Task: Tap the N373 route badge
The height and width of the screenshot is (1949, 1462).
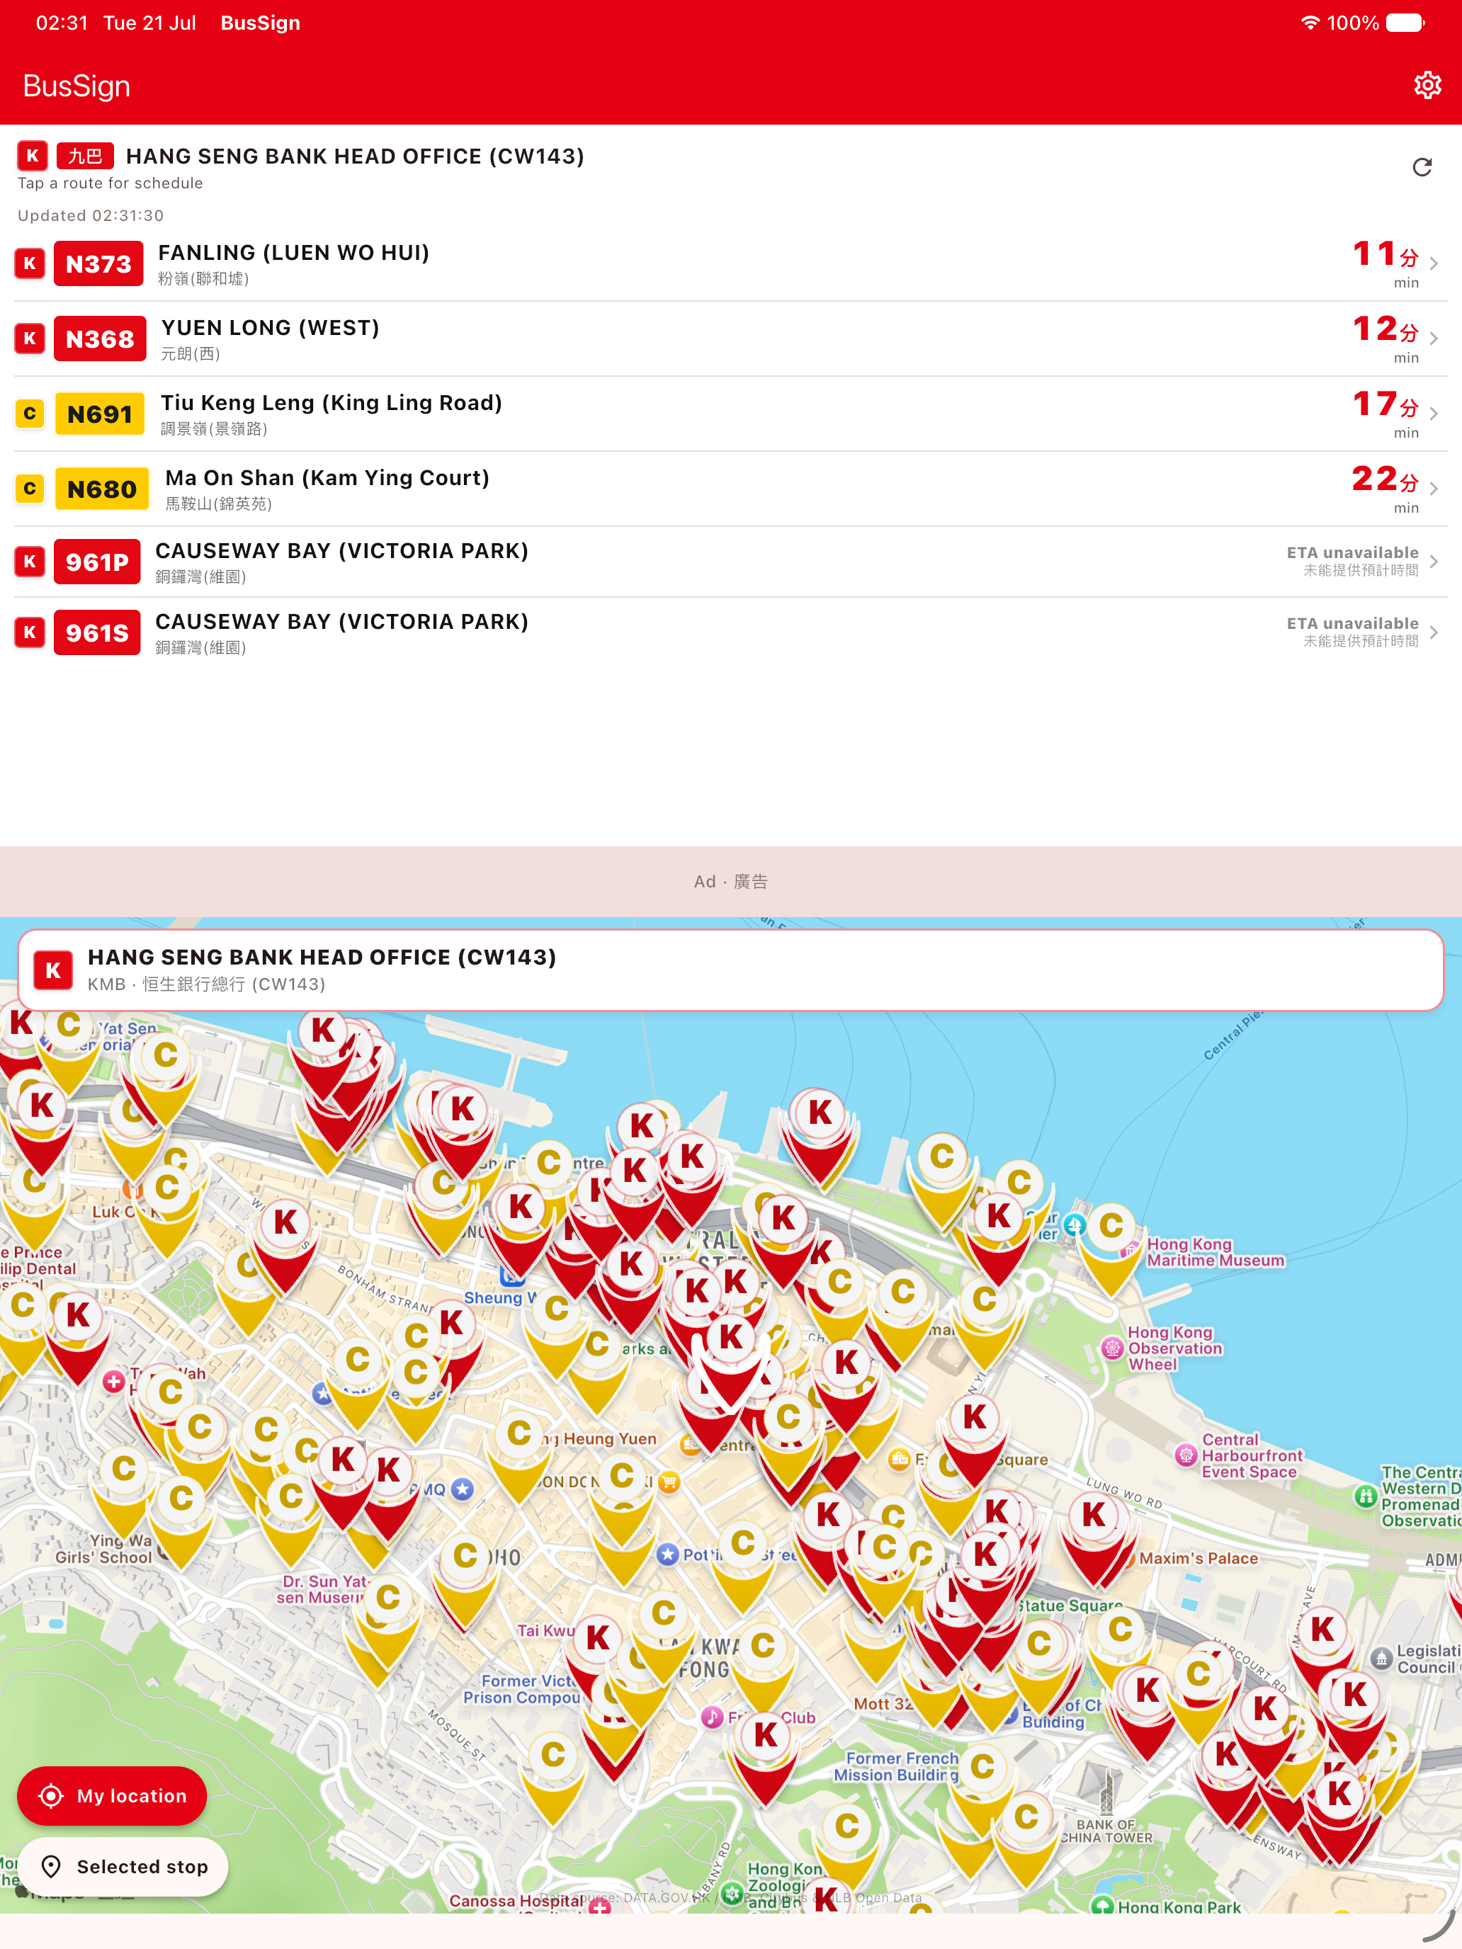Action: tap(98, 263)
